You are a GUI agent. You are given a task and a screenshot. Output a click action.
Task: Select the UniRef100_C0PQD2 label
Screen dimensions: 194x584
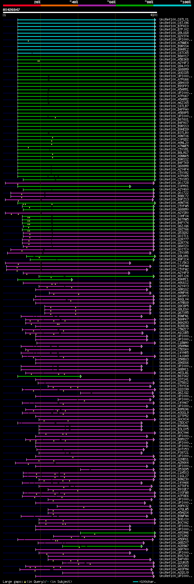click(174, 139)
